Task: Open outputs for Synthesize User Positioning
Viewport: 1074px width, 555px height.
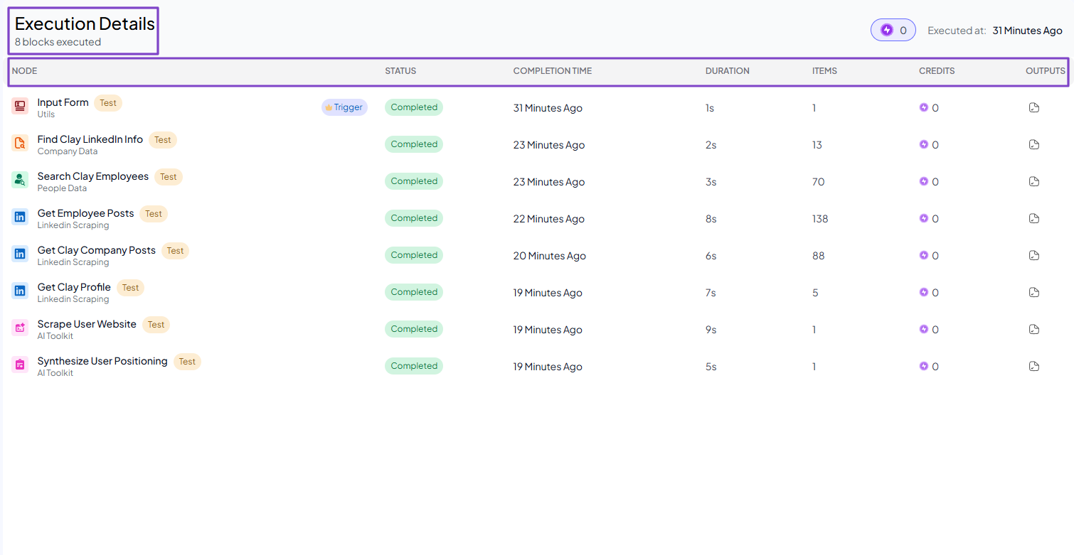Action: click(1034, 366)
